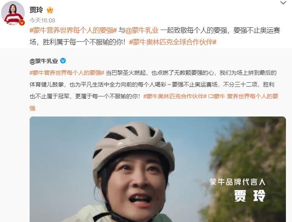Open #蒙牛奥林匹克全球合作伙伴# hashtag
The image size is (292, 222).
coord(173,42)
